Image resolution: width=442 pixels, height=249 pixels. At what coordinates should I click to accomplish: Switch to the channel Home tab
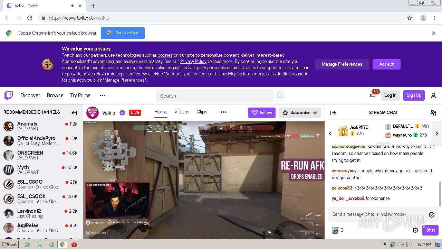[161, 112]
